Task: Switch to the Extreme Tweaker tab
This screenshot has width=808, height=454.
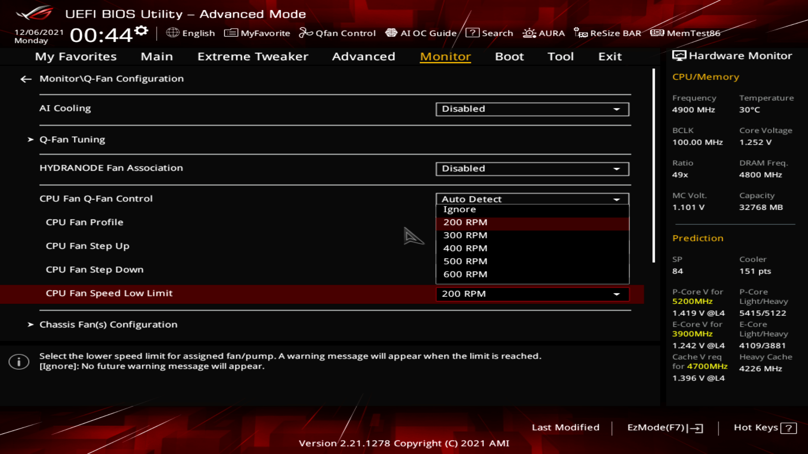Action: point(252,56)
